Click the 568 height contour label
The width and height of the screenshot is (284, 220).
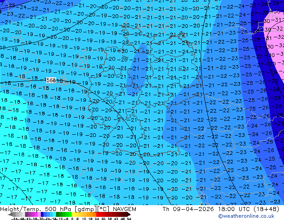[x=51, y=80]
